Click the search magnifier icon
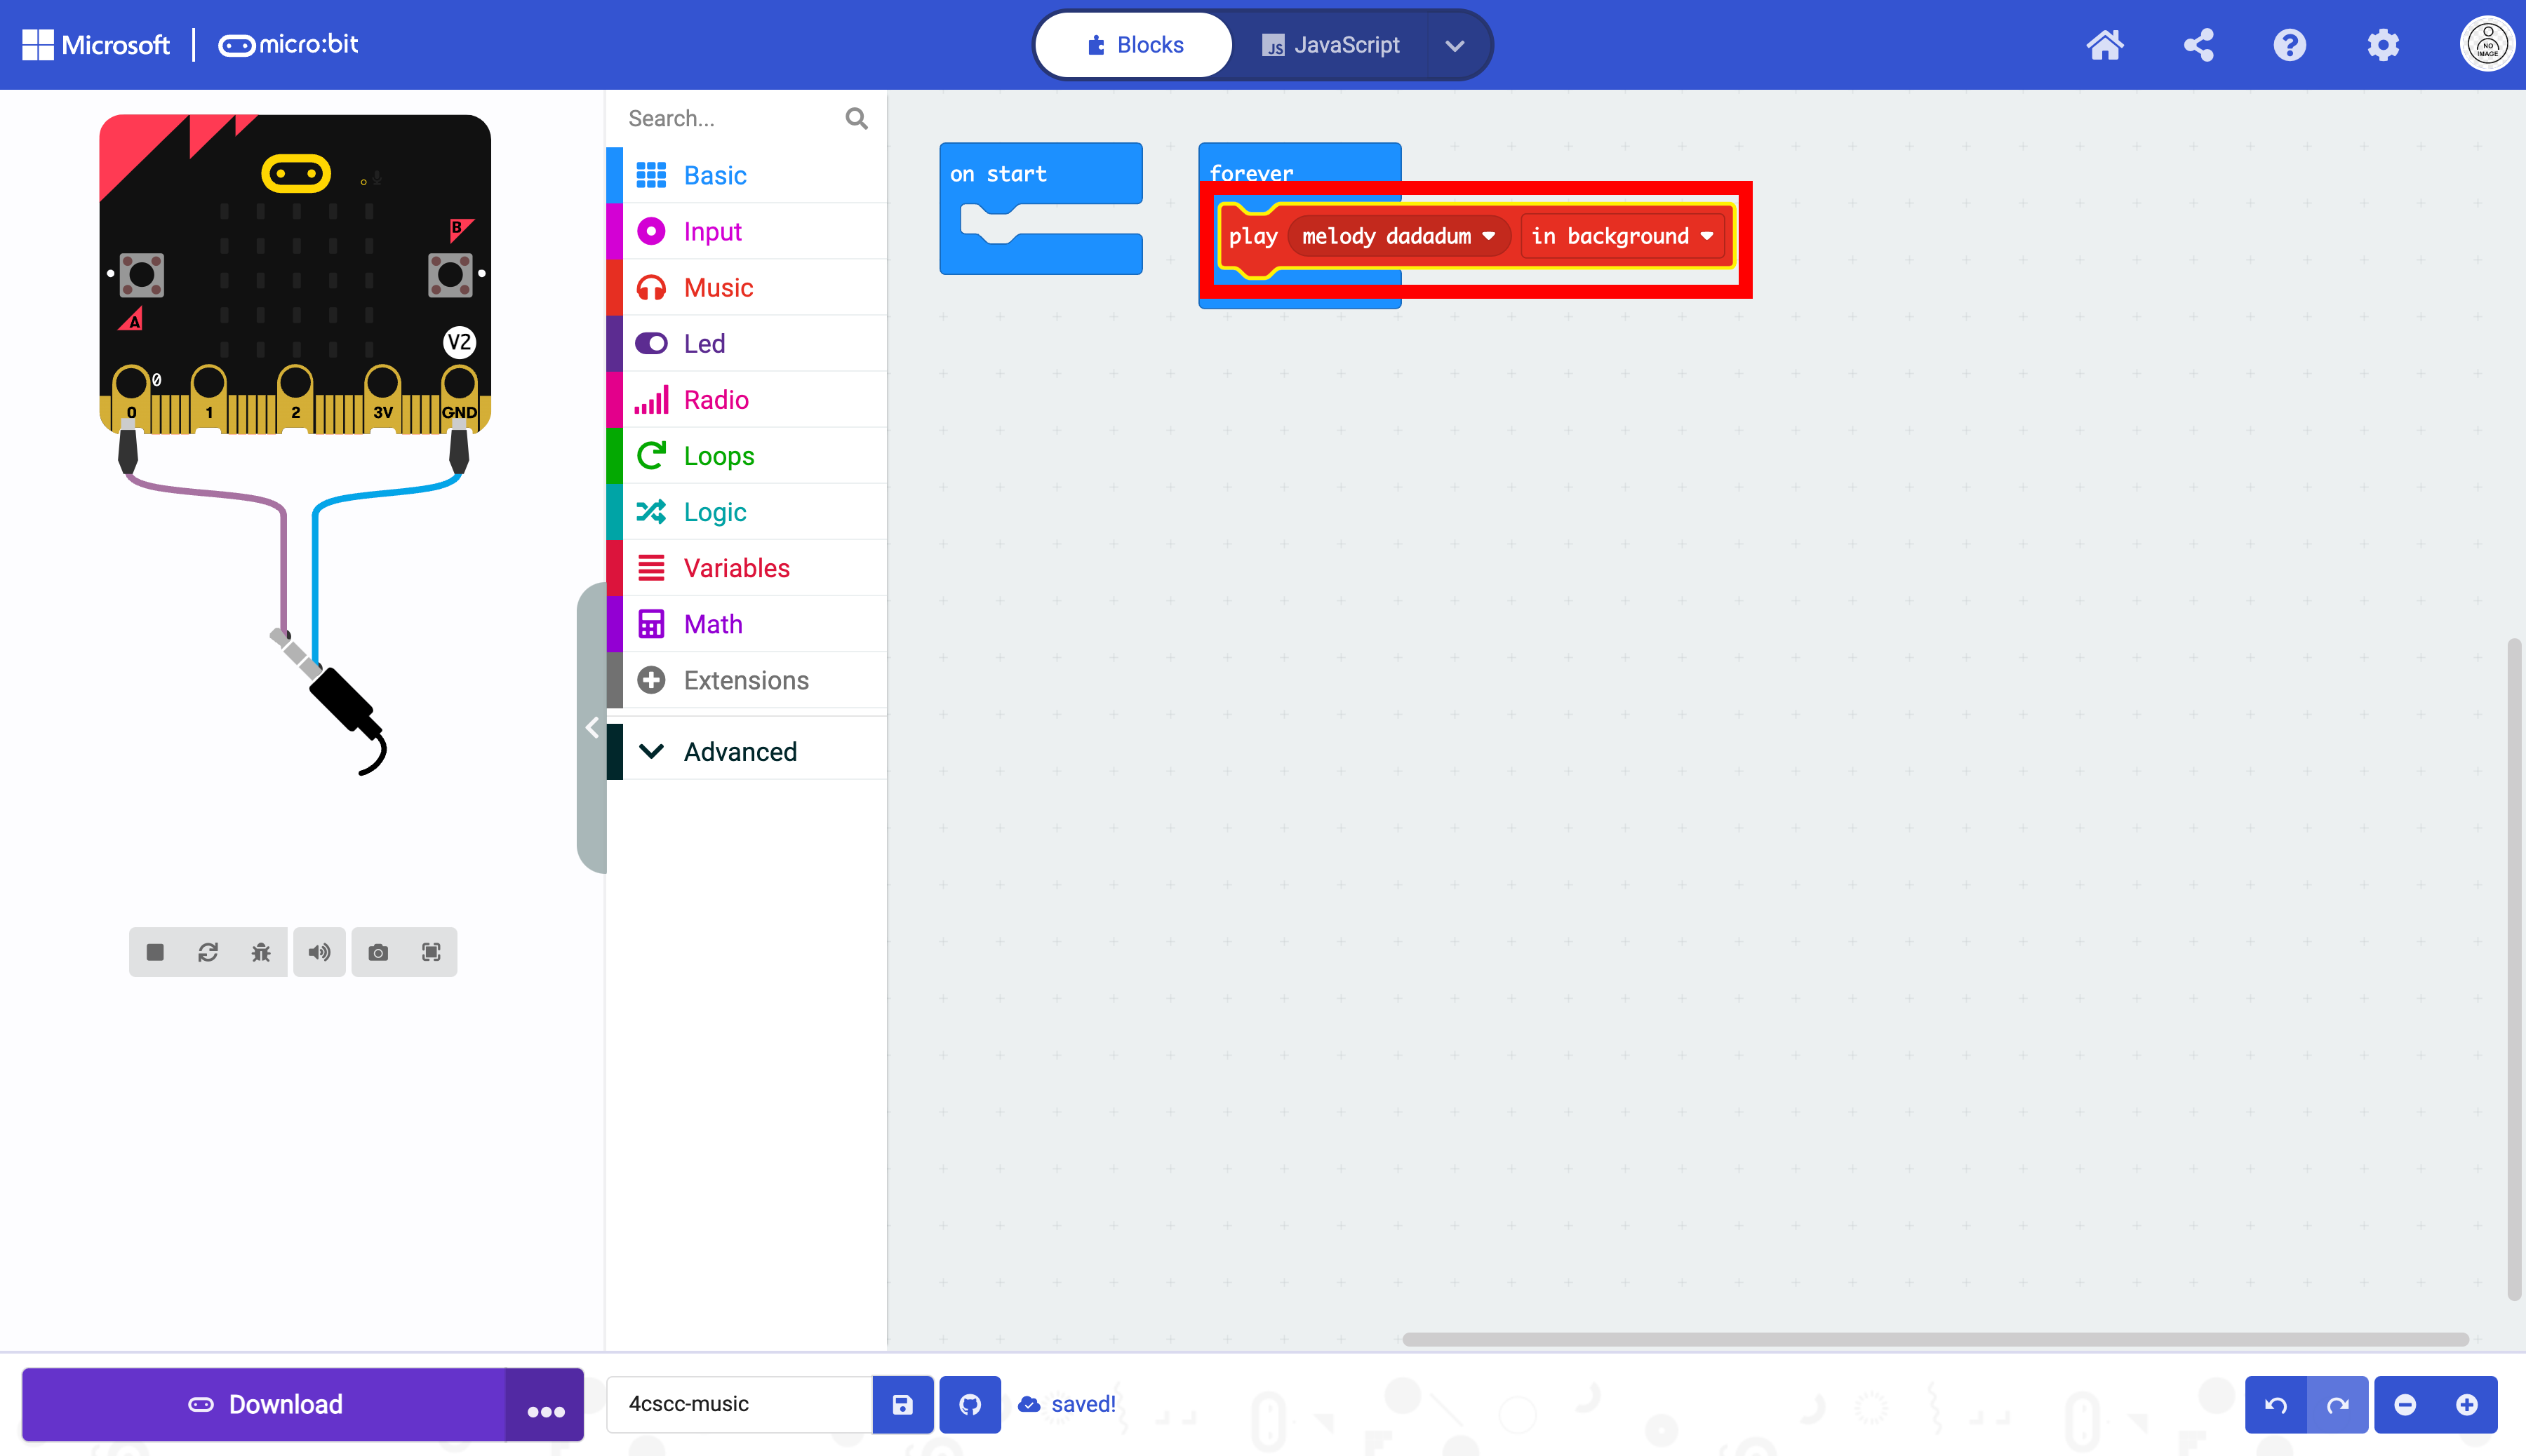Image resolution: width=2526 pixels, height=1456 pixels. coord(856,119)
